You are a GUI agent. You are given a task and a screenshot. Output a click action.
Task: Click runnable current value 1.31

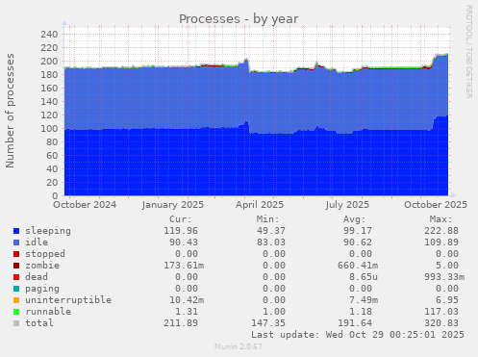point(187,312)
